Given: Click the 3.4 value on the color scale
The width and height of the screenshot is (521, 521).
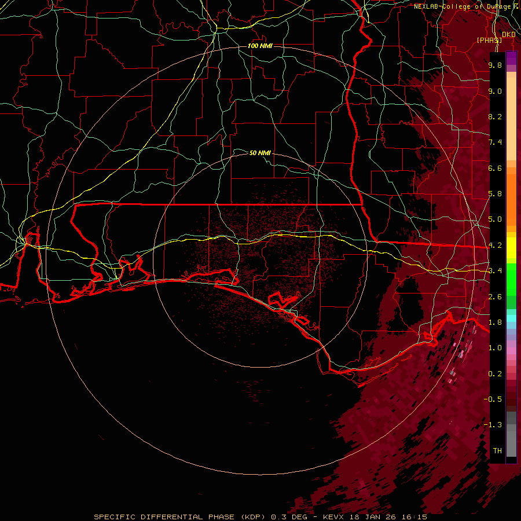Looking at the screenshot, I should (495, 271).
